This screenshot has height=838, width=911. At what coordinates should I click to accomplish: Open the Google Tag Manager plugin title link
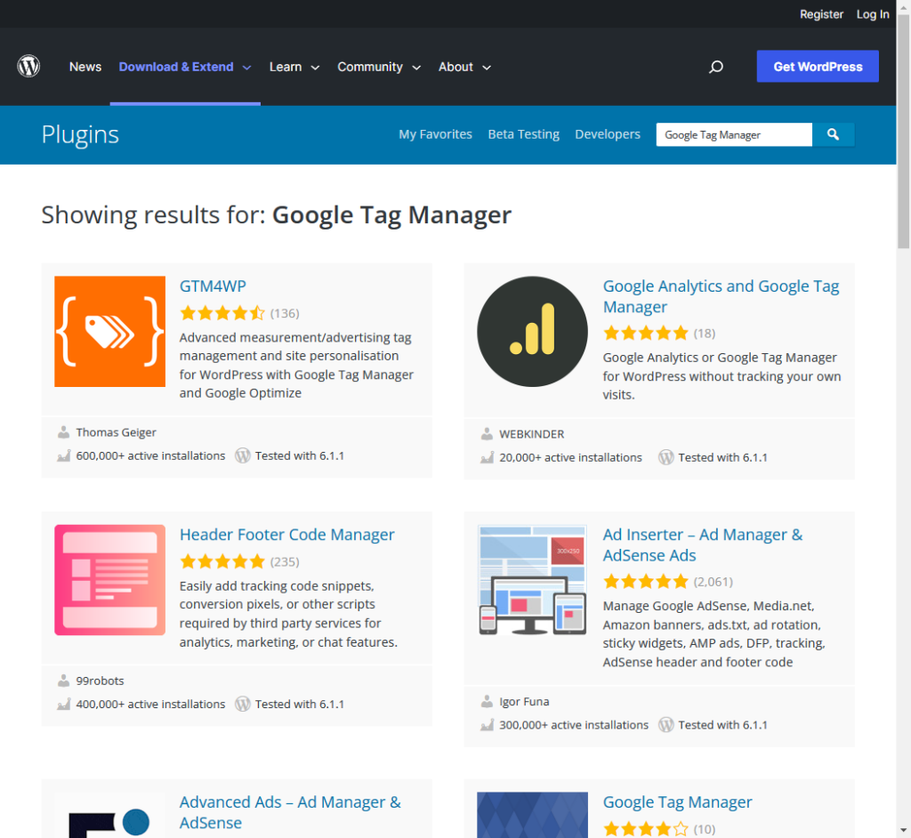click(677, 802)
